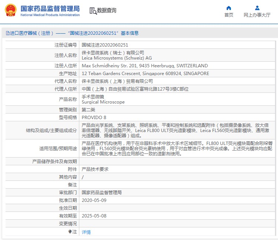
Task: Open the 详情 link
Action: (x=86, y=232)
